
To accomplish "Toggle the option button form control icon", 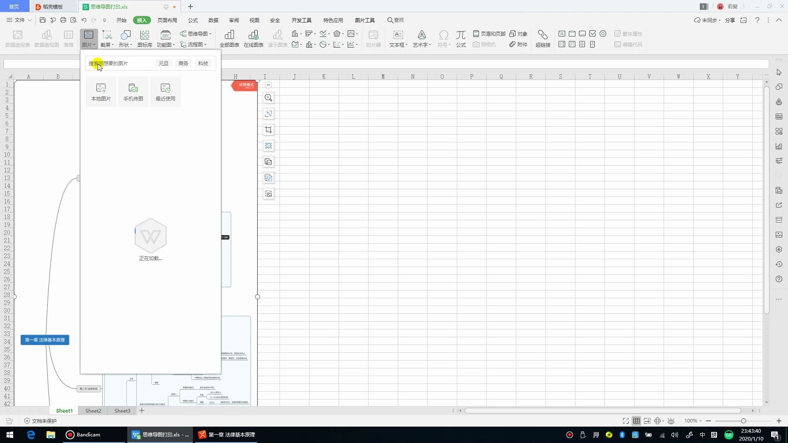I will [x=602, y=34].
